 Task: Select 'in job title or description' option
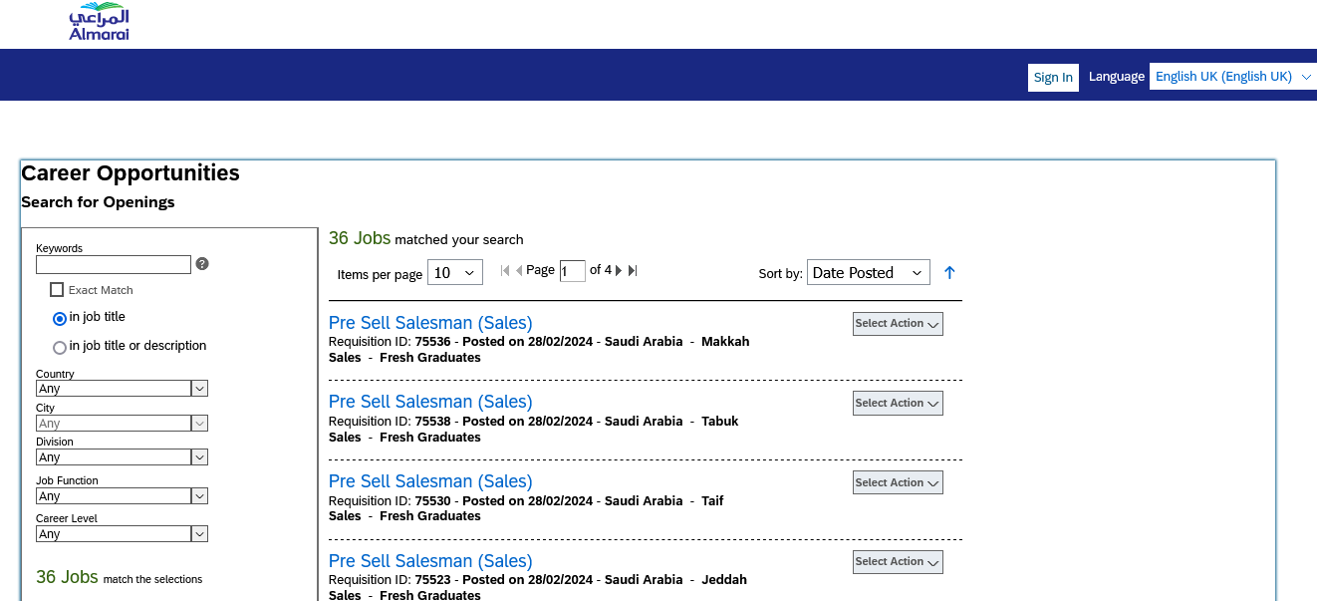[60, 348]
